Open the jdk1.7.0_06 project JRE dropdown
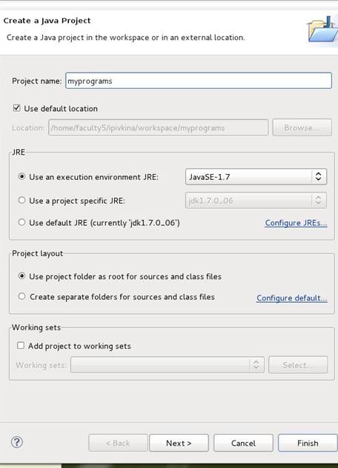The image size is (338, 468). [x=256, y=200]
